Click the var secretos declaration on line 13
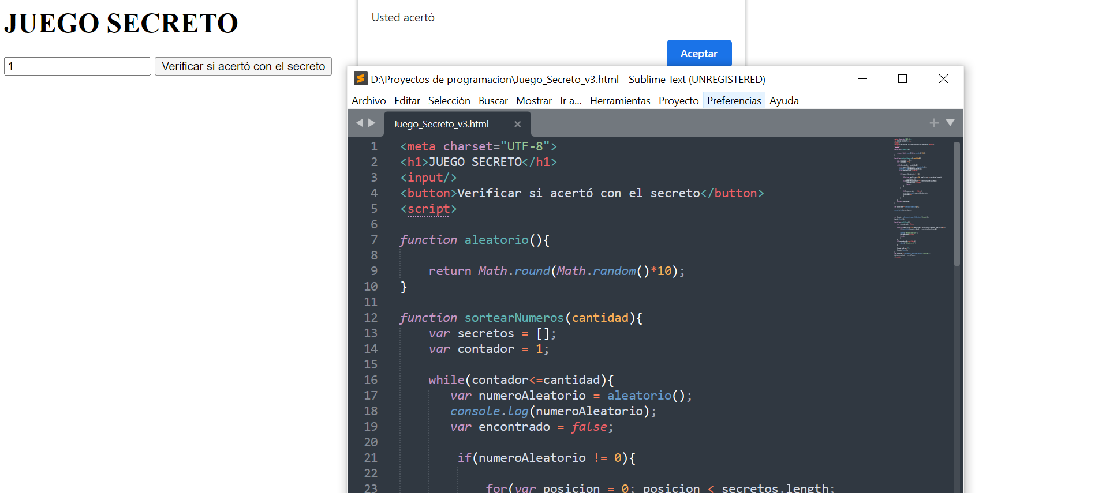Viewport: 1102px width, 493px height. click(x=492, y=333)
